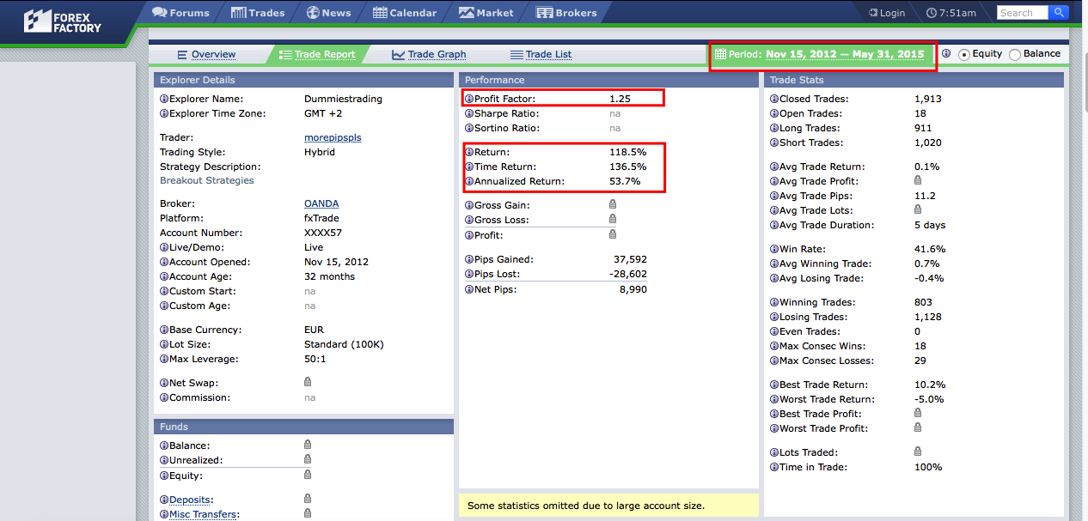This screenshot has height=521, width=1088.
Task: Click the info icon left of Equity radio
Action: pyautogui.click(x=946, y=53)
